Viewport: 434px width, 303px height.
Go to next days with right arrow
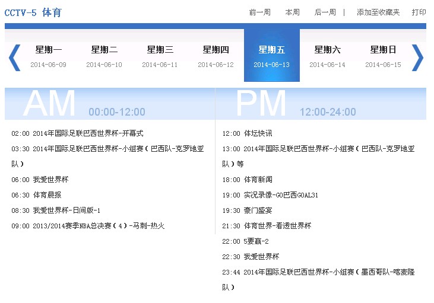tap(417, 58)
